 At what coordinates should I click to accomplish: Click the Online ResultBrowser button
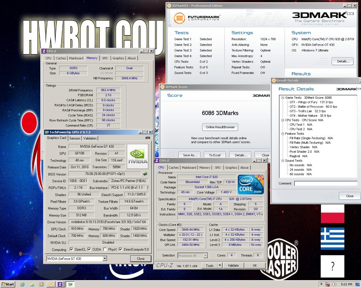coord(220,127)
